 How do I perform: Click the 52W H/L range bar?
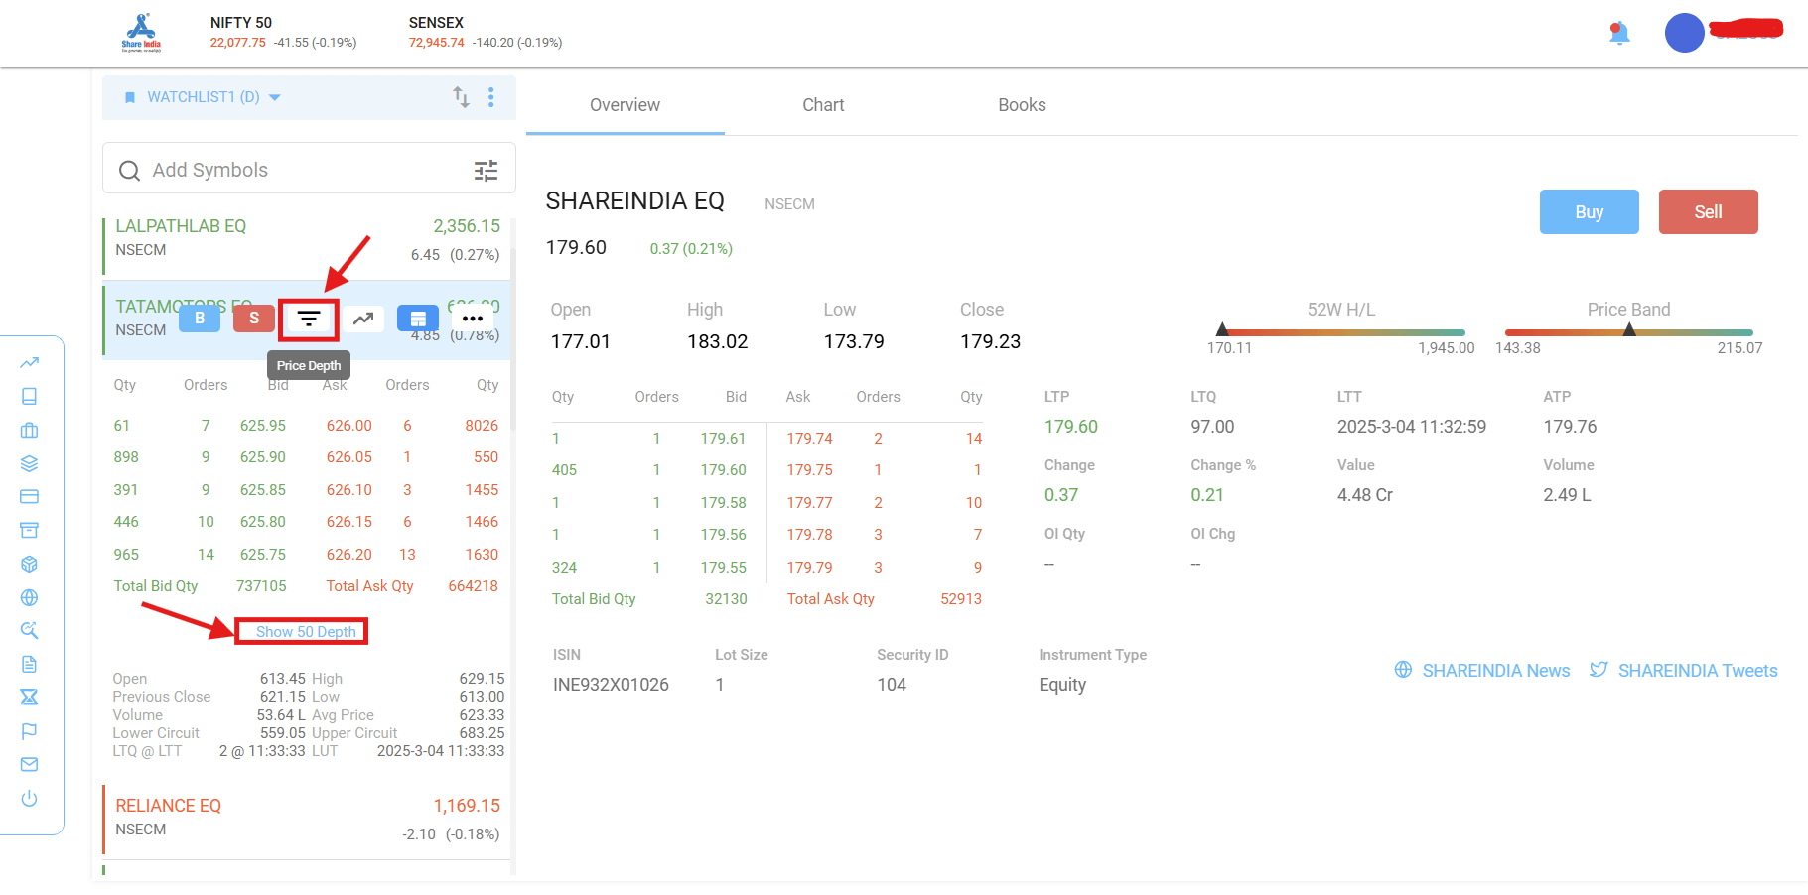pos(1340,332)
